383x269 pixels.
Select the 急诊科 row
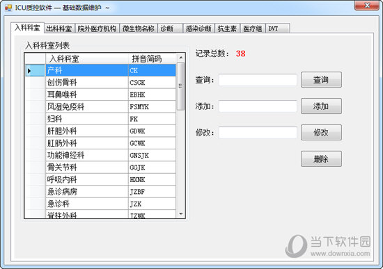point(100,204)
